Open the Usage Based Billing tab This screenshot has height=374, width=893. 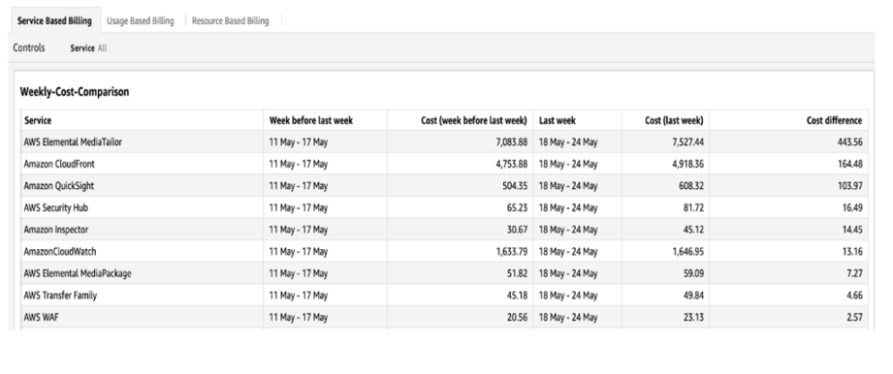click(141, 21)
